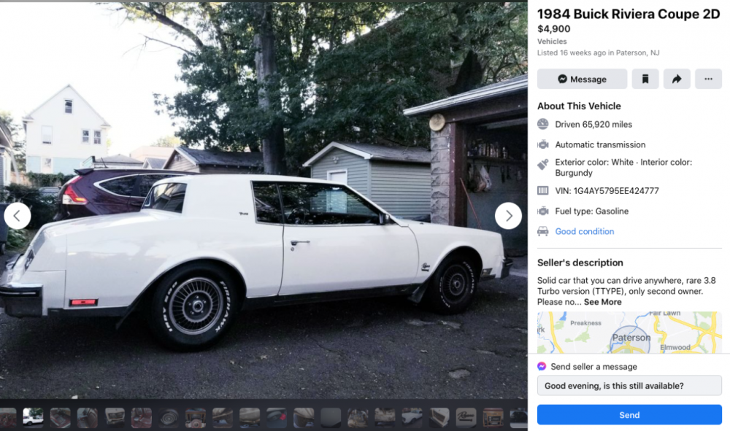Select the Riviera script badge thumbnail

click(x=466, y=418)
